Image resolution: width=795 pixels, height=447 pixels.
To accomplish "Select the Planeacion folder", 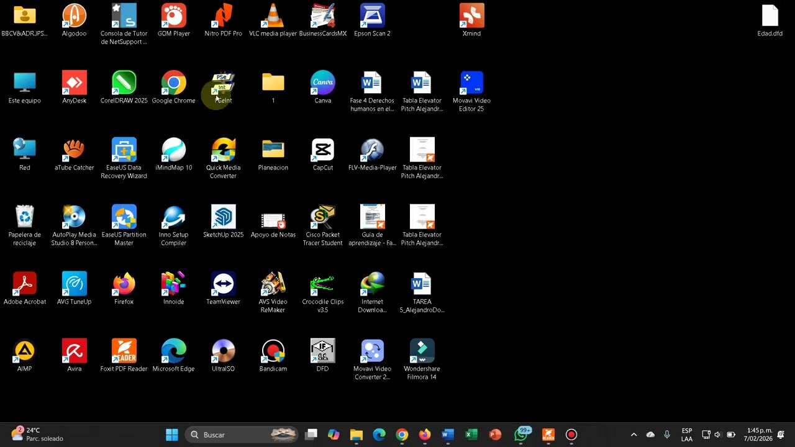I will pos(273,150).
